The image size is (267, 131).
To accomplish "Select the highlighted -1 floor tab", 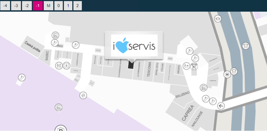I will click(x=38, y=6).
